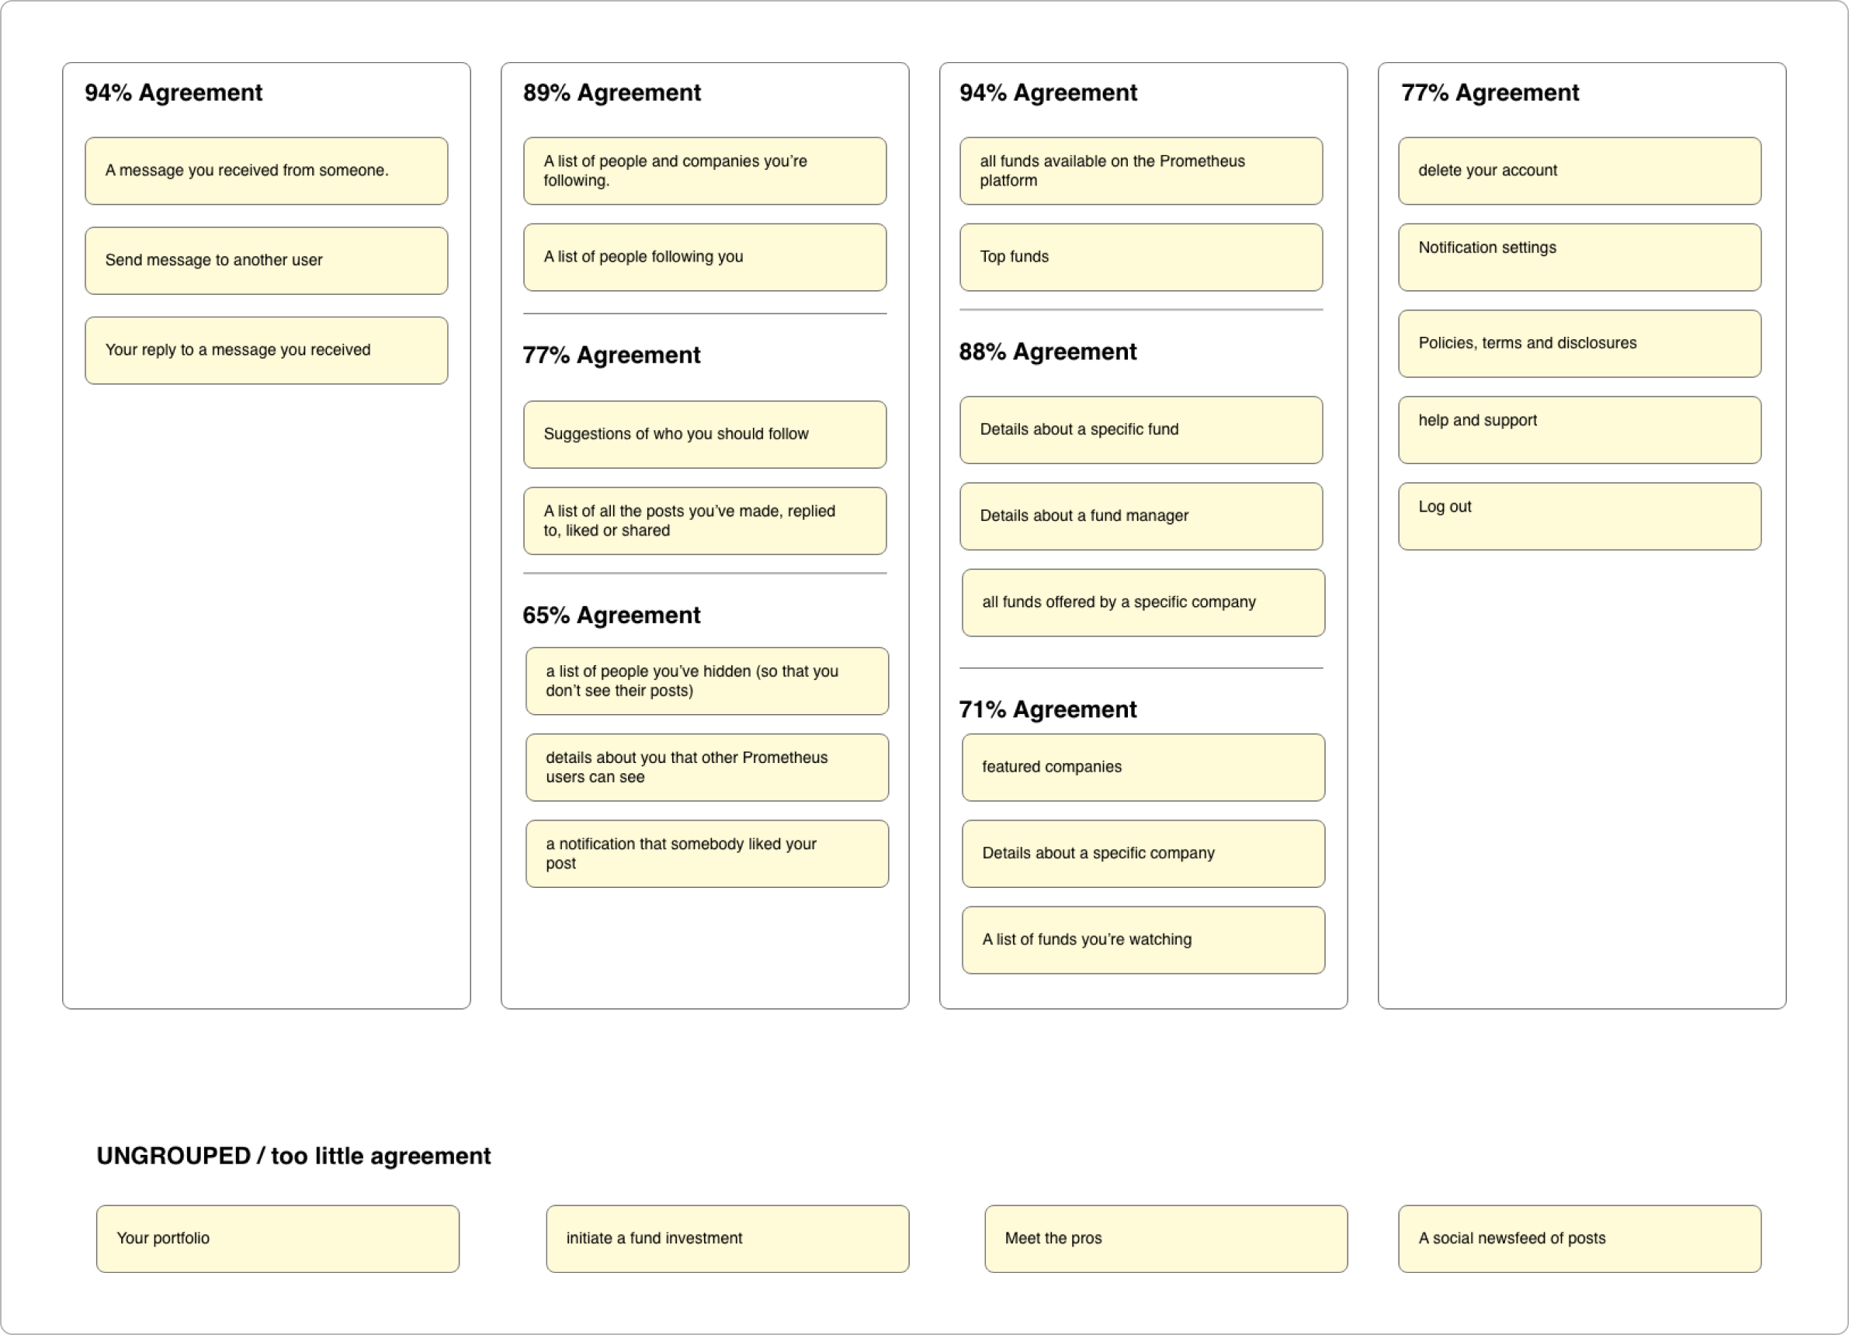The image size is (1849, 1335).
Task: Click 'Policies, terms and disclosures' card
Action: coord(1579,344)
